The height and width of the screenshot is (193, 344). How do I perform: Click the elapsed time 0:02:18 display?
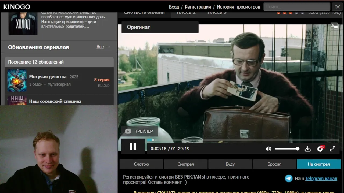point(159,149)
